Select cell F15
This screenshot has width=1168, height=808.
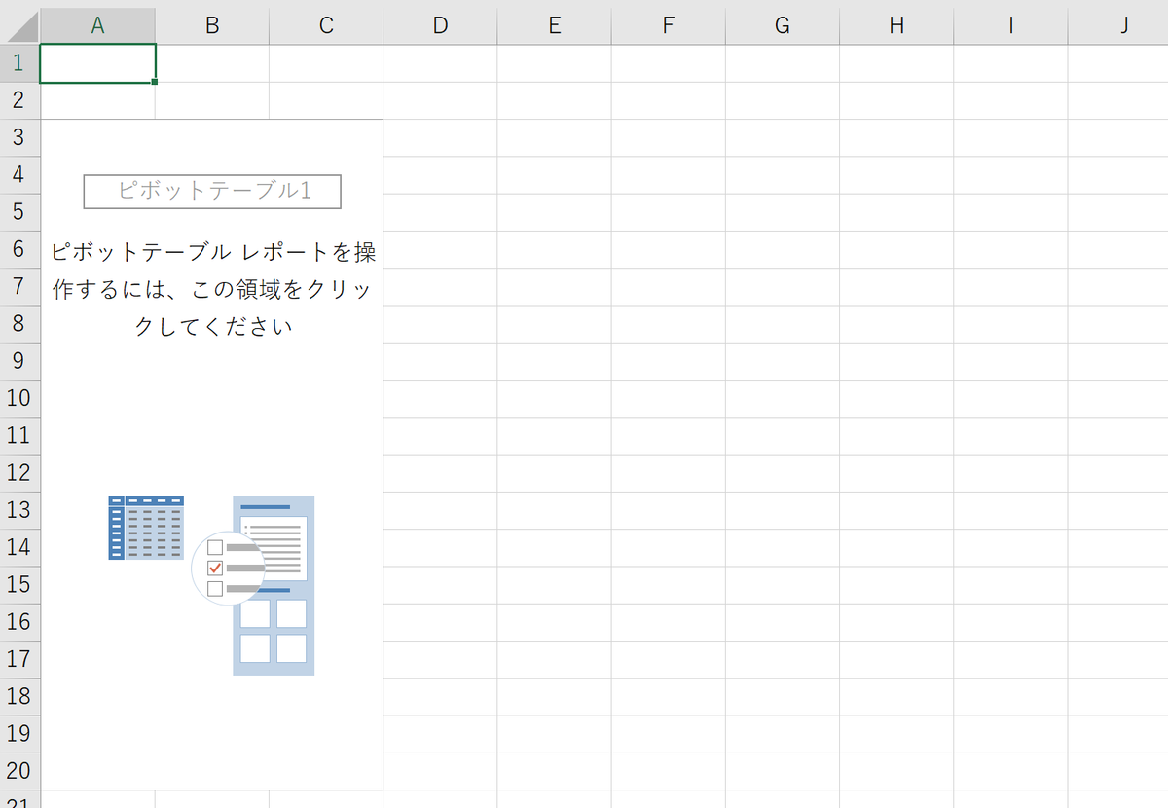tap(668, 584)
